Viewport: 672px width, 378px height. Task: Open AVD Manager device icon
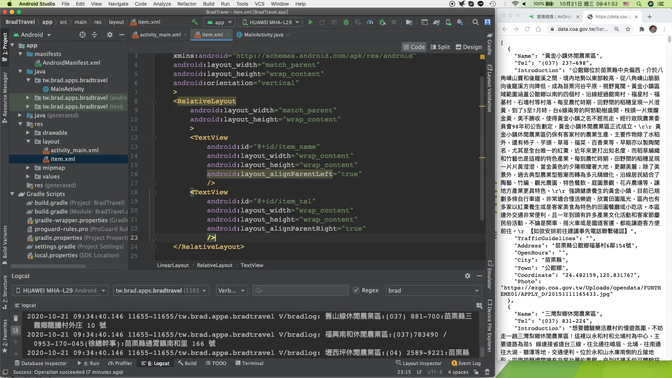point(448,22)
